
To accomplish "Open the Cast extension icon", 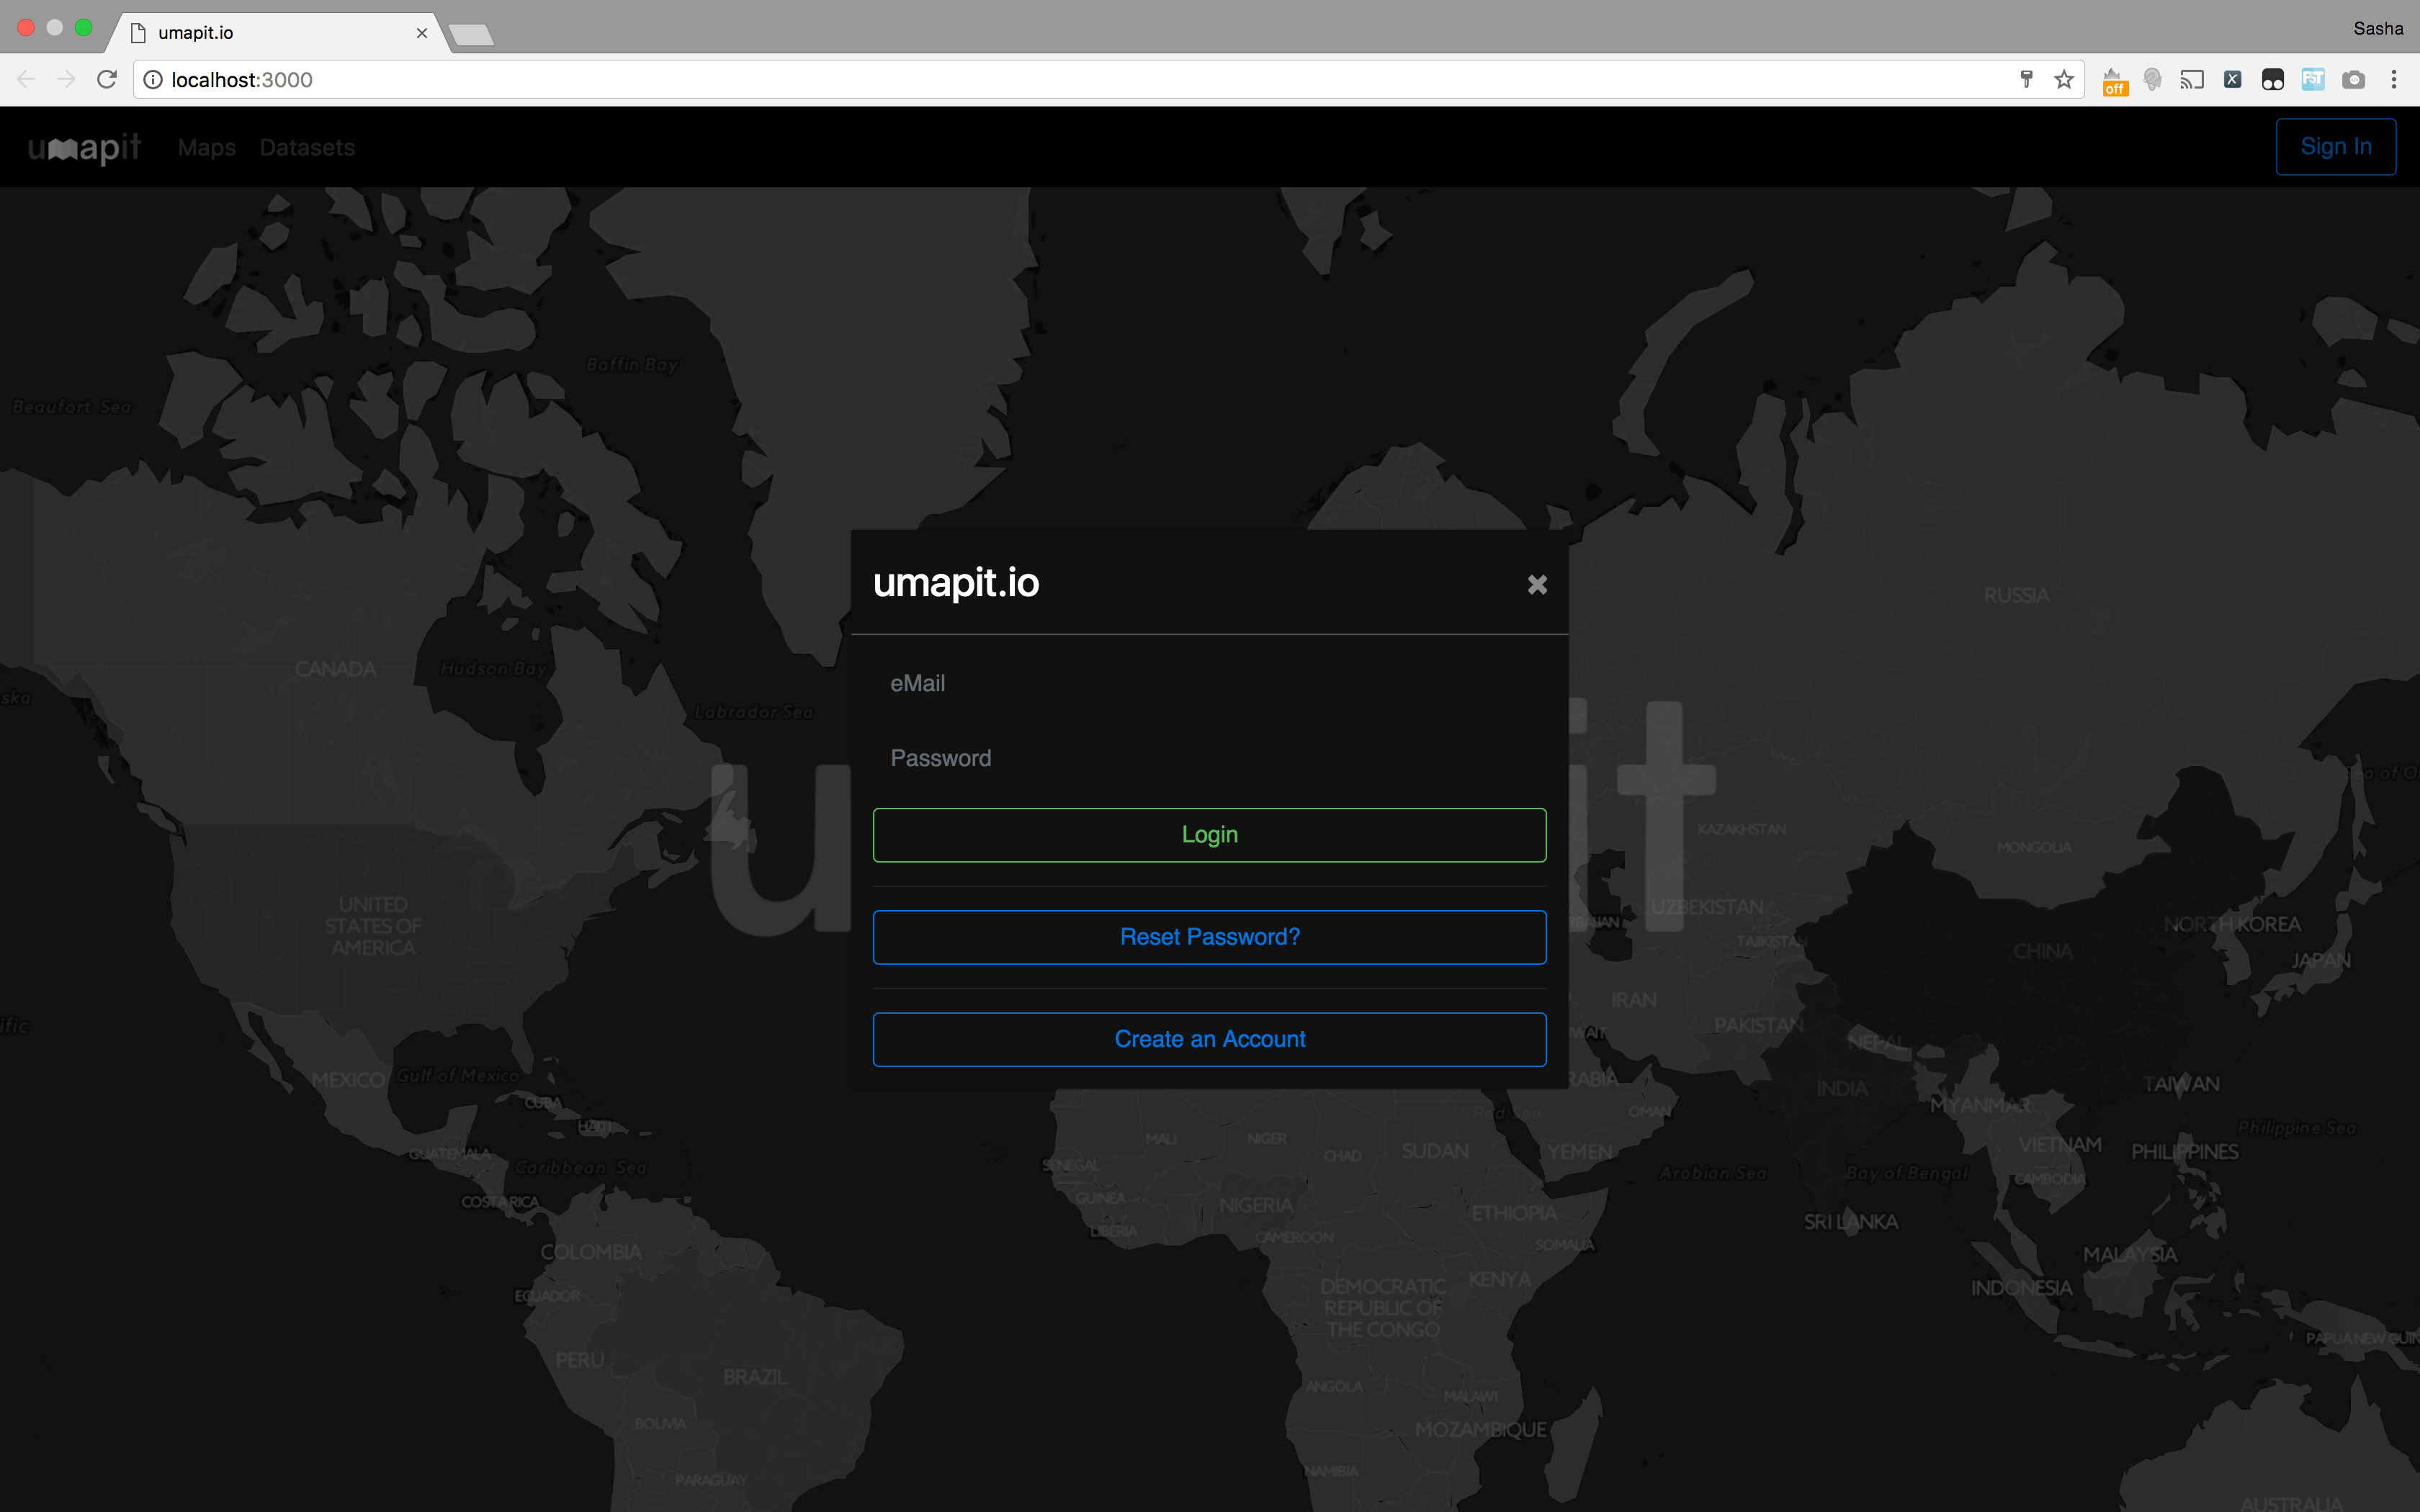I will 2192,79.
